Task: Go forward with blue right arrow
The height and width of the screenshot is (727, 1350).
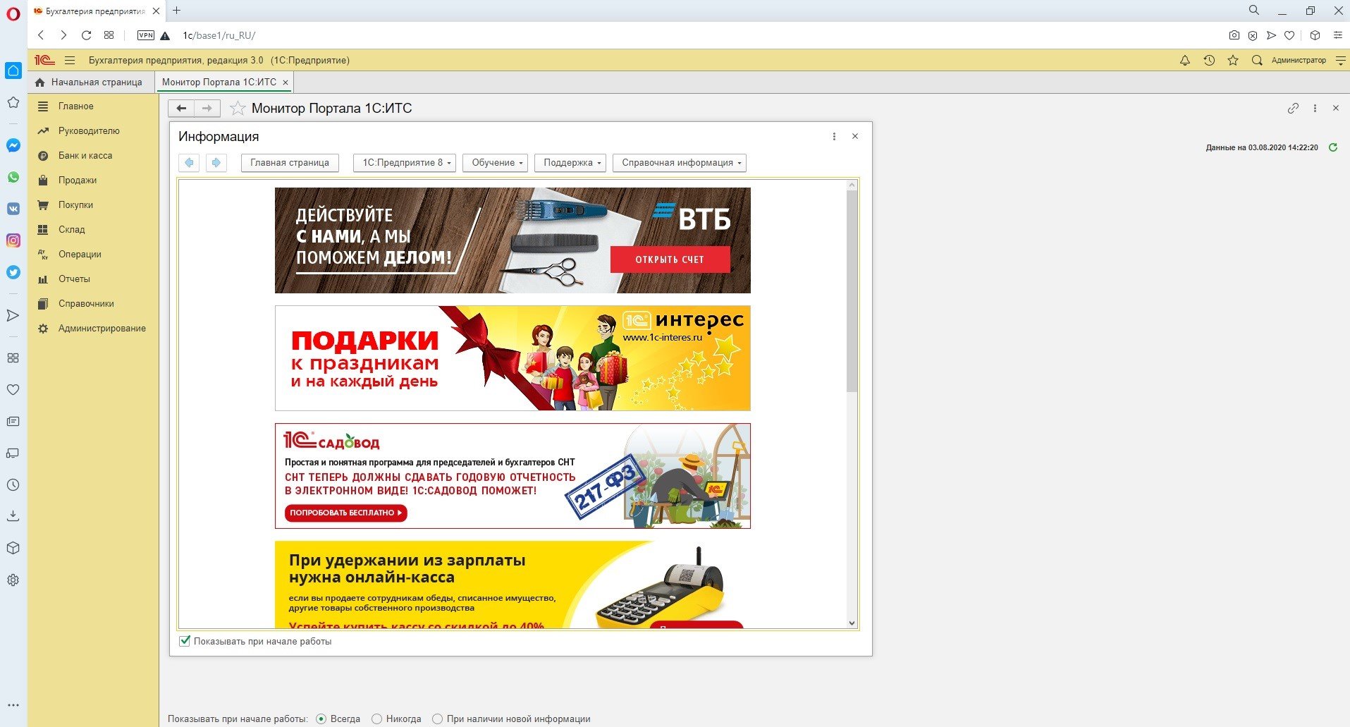Action: point(216,163)
